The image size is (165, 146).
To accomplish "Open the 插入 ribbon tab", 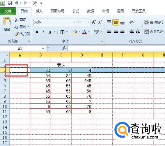I will (39, 11).
